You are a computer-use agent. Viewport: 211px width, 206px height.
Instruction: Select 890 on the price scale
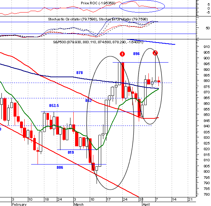[x=207, y=69]
